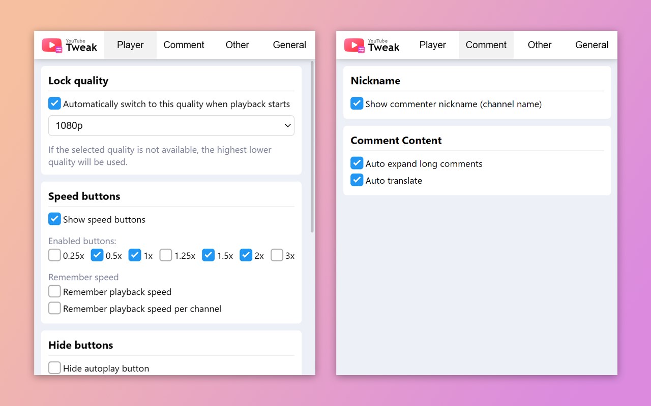This screenshot has width=651, height=406.
Task: Disable Auto expand long comments
Action: [357, 163]
